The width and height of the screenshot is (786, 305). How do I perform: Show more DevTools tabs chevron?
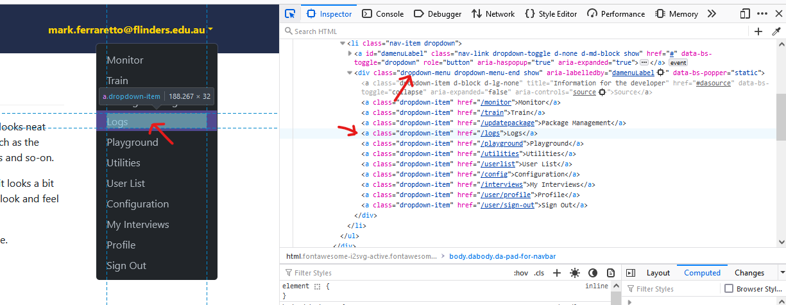coord(712,13)
